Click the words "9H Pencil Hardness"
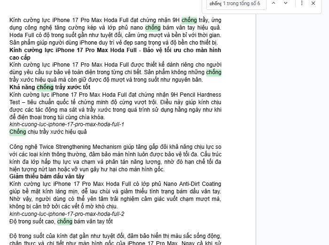The height and width of the screenshot is (245, 329). (x=196, y=95)
